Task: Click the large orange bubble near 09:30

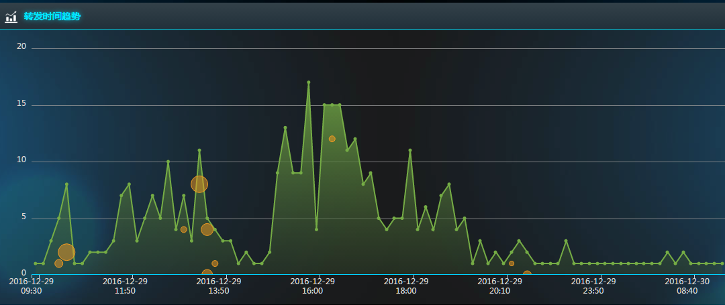Action: 66,252
